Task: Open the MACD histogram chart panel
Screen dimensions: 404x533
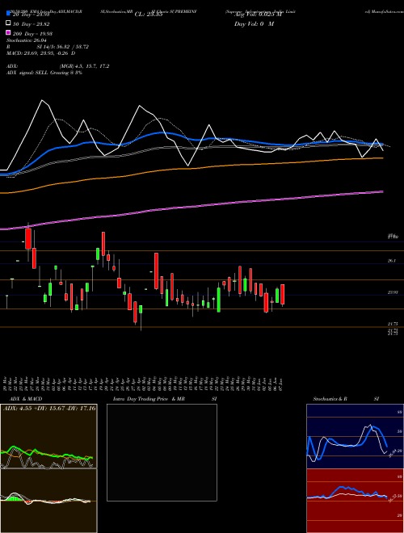Action: pyautogui.click(x=48, y=501)
